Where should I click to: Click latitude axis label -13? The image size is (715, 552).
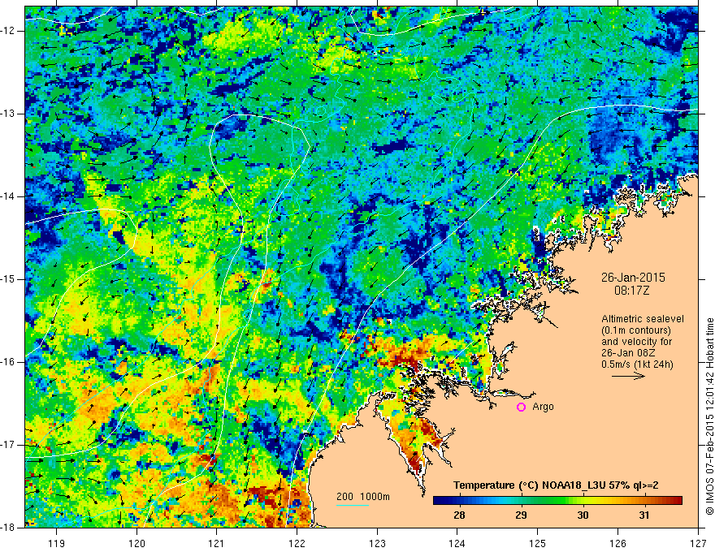click(x=8, y=114)
